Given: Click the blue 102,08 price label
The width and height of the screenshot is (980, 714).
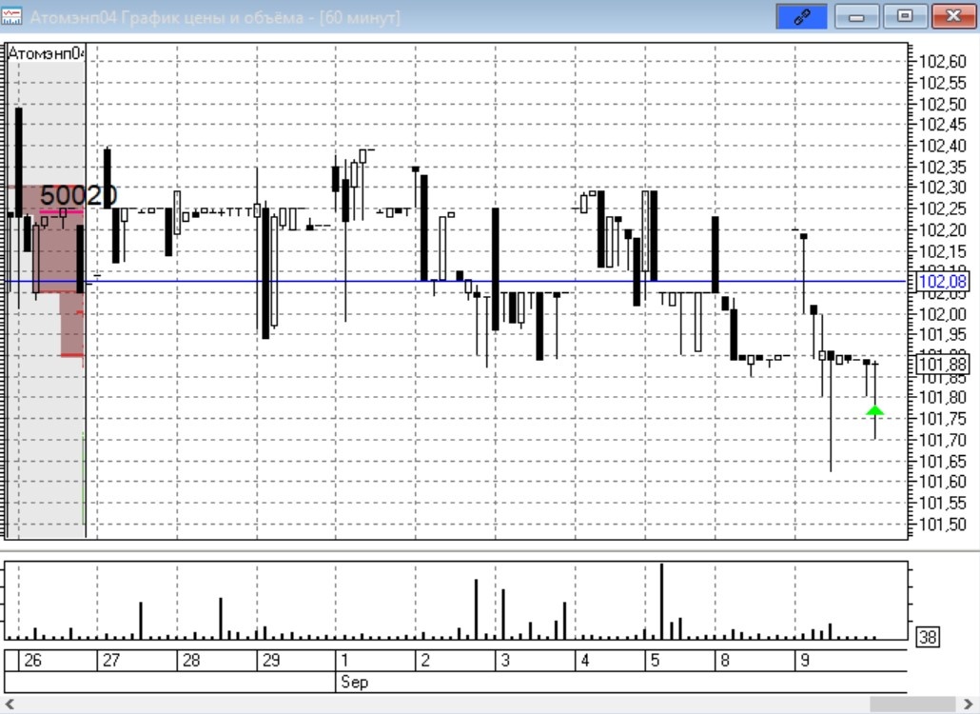Looking at the screenshot, I should (x=943, y=282).
